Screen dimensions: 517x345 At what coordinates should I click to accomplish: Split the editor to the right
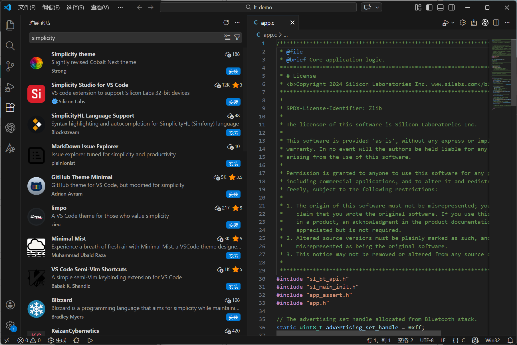pos(496,23)
